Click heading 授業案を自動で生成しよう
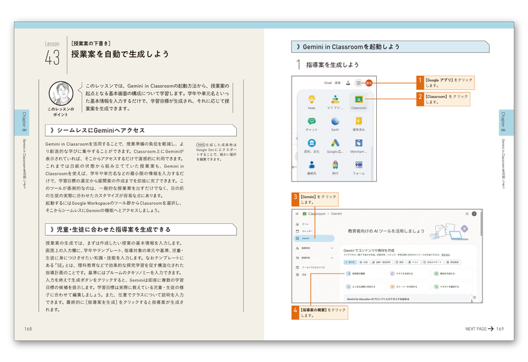The image size is (528, 362). click(120, 54)
